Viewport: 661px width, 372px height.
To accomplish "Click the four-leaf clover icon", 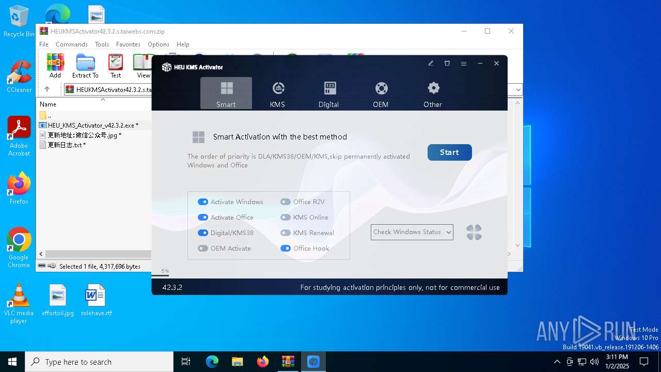I will 474,233.
